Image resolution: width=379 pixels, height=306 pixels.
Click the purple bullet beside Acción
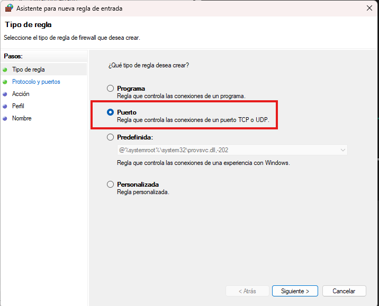(x=5, y=94)
